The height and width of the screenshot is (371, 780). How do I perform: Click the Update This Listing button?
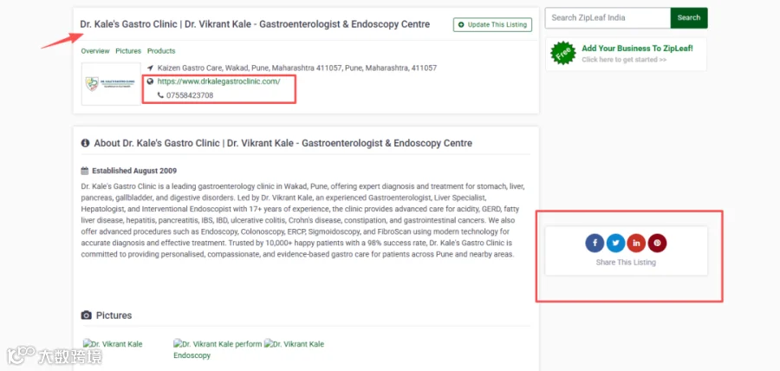pyautogui.click(x=492, y=24)
